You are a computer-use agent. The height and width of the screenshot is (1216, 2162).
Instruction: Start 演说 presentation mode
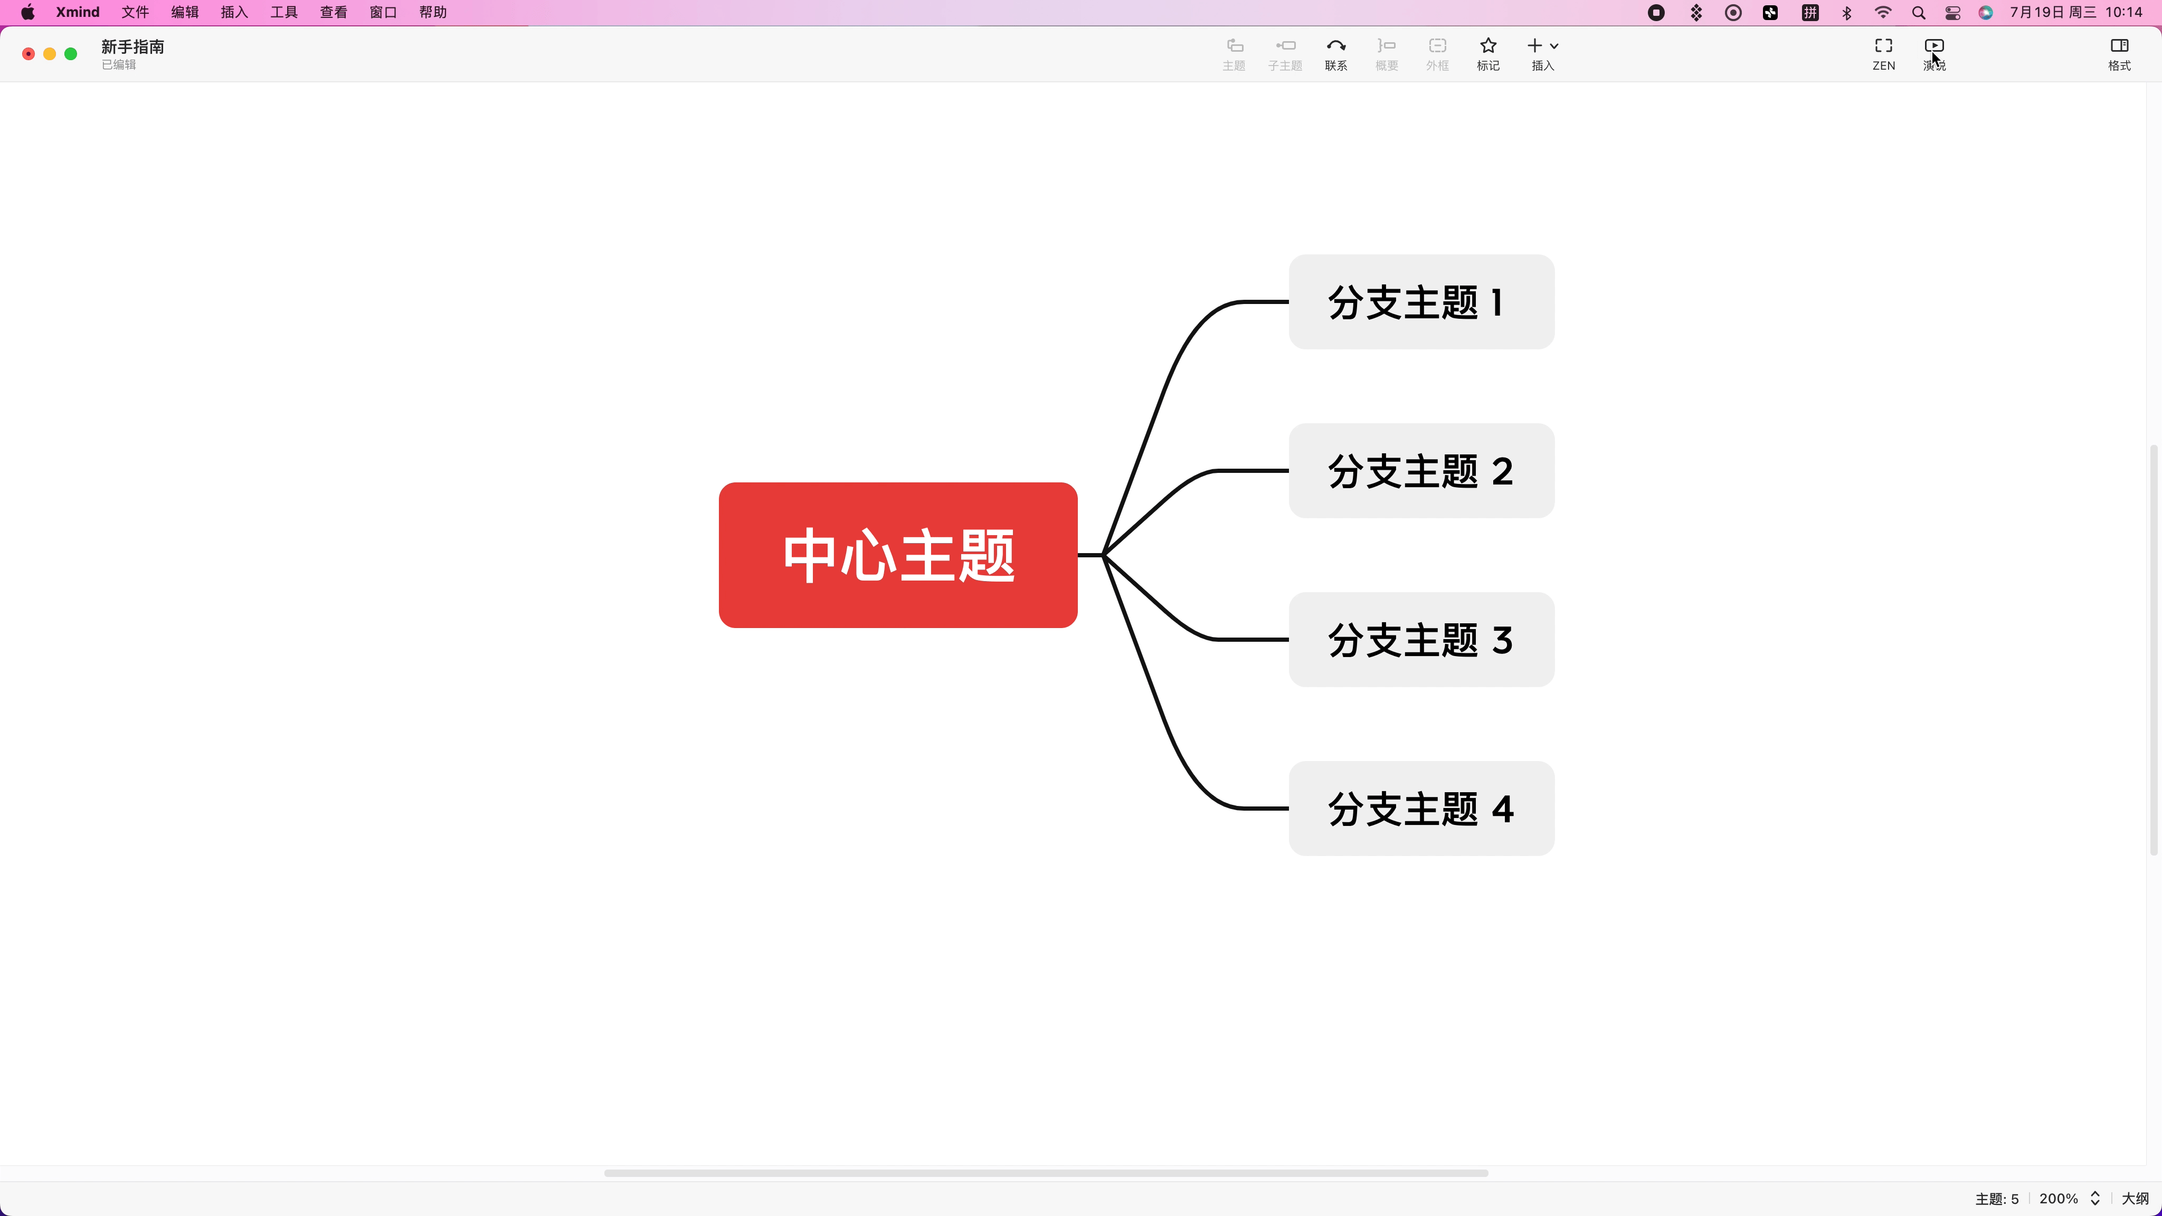tap(1935, 53)
